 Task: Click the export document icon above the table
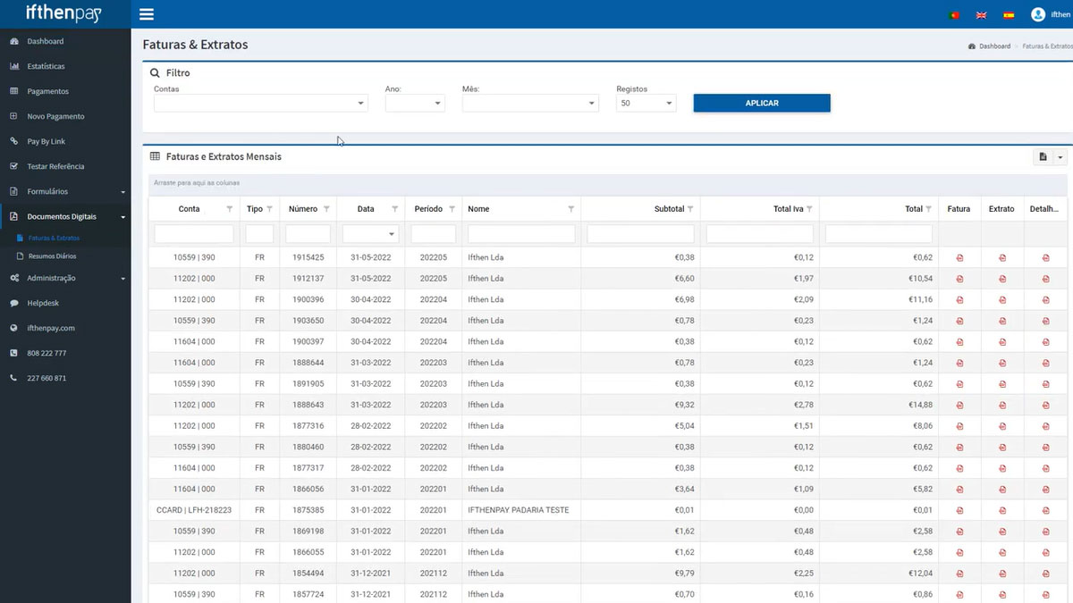click(x=1043, y=156)
